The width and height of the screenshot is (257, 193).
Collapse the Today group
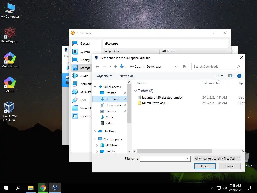(x=135, y=91)
